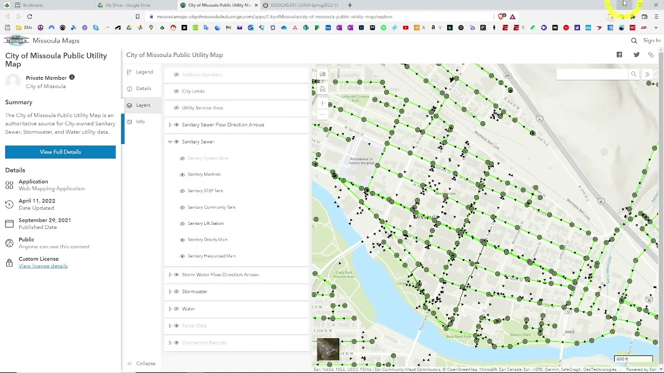
Task: Open the basemap gallery tool on map
Action: [322, 74]
